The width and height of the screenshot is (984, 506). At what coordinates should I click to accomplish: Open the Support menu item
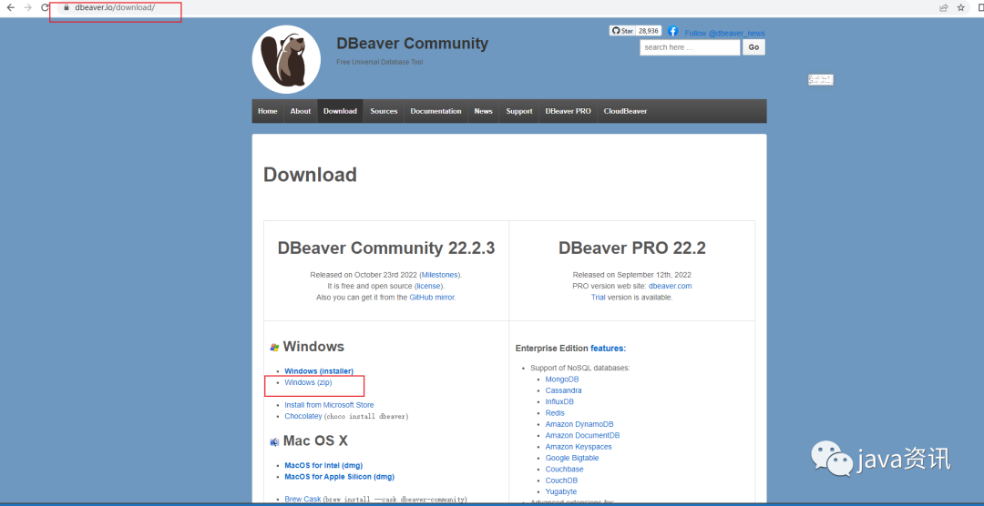(519, 111)
